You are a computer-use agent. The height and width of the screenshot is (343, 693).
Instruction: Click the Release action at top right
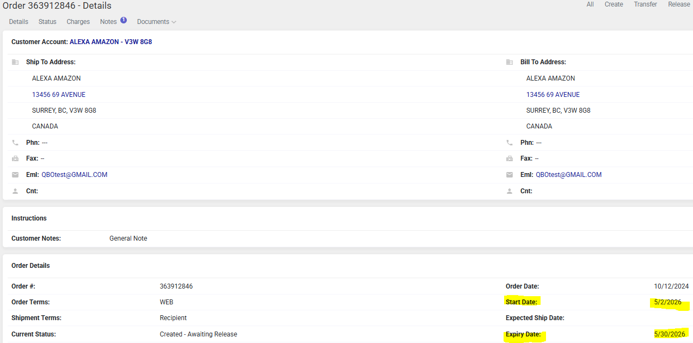pos(679,4)
